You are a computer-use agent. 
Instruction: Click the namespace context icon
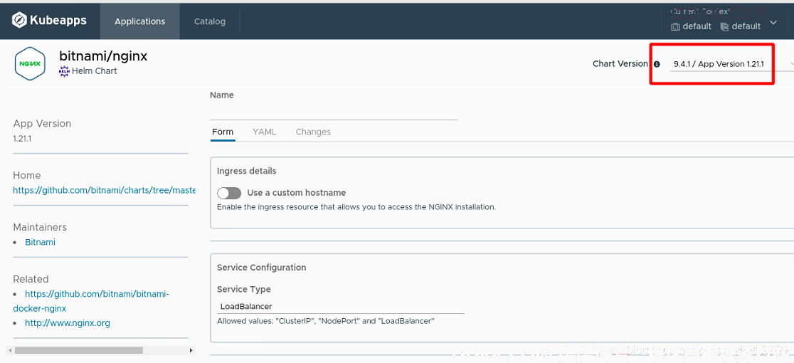724,27
